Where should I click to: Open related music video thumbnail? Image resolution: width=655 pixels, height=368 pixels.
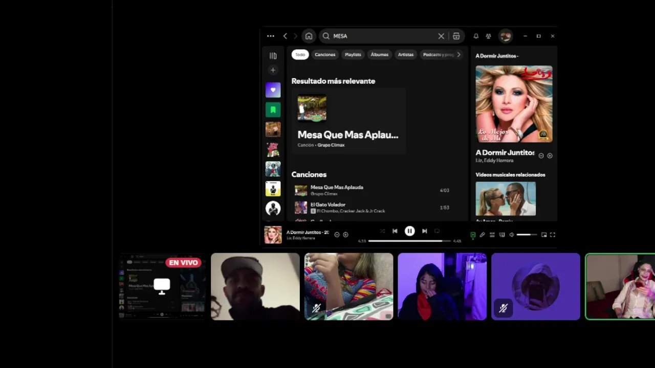pyautogui.click(x=506, y=199)
